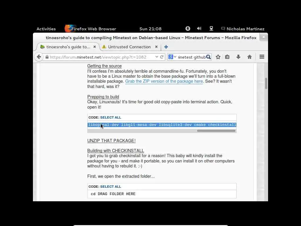The width and height of the screenshot is (301, 226).
Task: Click the Getting the source heading
Action: pyautogui.click(x=104, y=66)
